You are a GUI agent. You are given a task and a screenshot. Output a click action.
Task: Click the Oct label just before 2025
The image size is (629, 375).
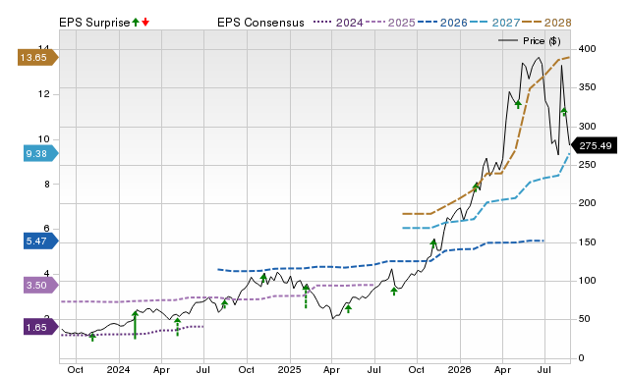click(x=247, y=369)
